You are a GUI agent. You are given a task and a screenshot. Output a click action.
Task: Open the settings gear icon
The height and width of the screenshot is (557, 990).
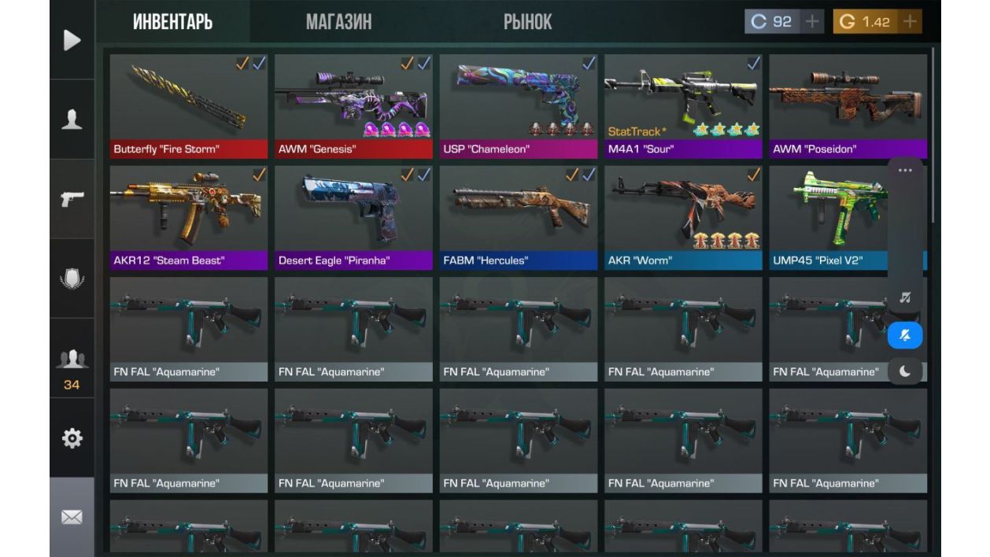pos(72,438)
